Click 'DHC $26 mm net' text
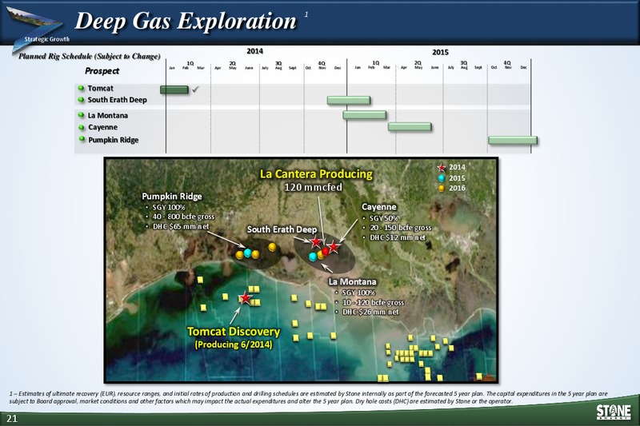640x426 pixels. [370, 312]
